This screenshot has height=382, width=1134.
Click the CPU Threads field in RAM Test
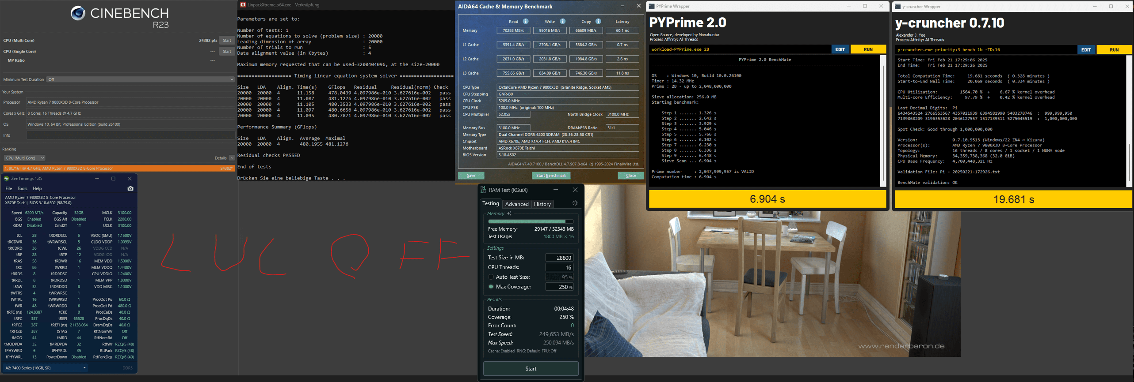tap(559, 267)
